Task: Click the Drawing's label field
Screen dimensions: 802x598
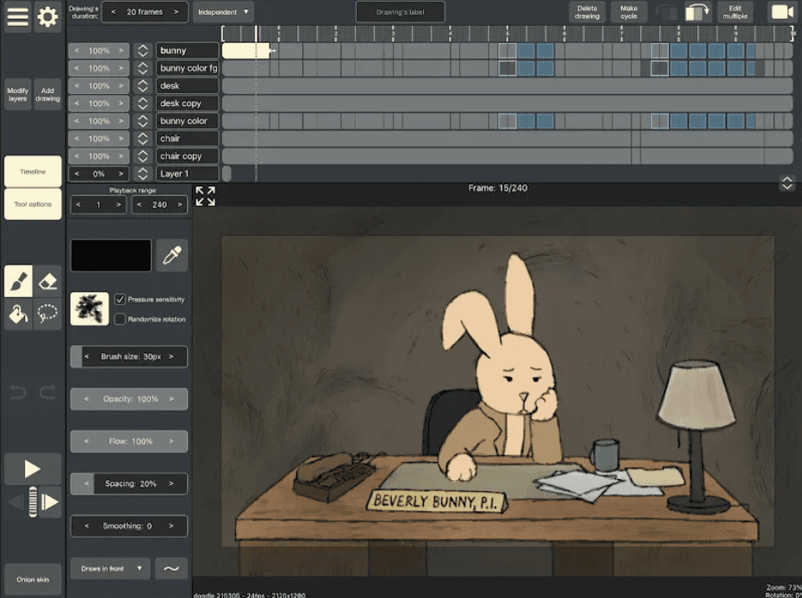Action: coord(401,12)
